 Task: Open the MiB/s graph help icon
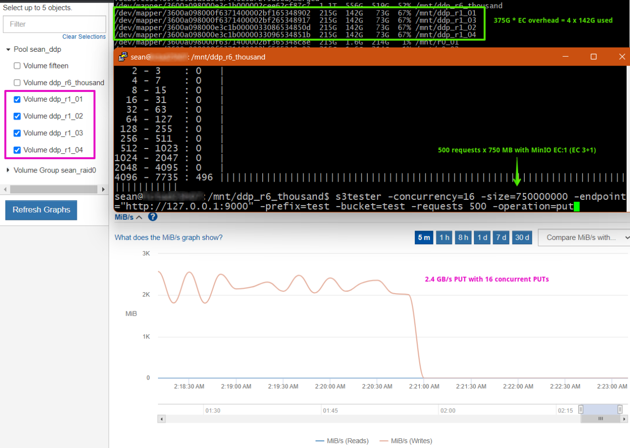(152, 217)
